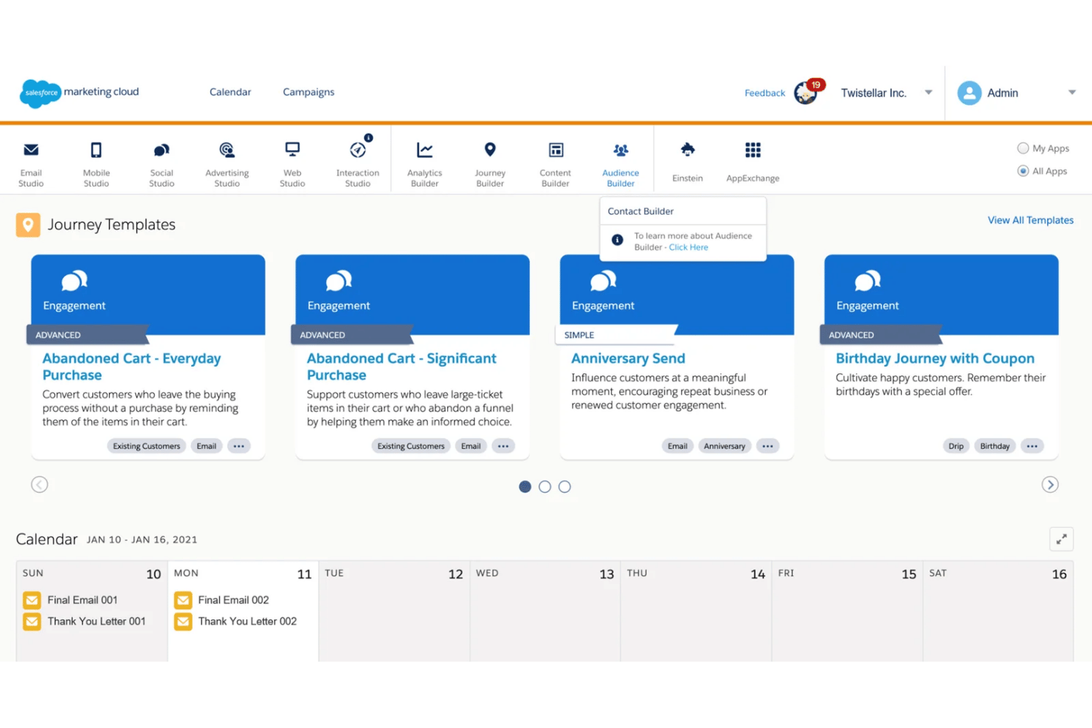Select the All Apps radio button
The height and width of the screenshot is (728, 1092).
click(x=1023, y=171)
